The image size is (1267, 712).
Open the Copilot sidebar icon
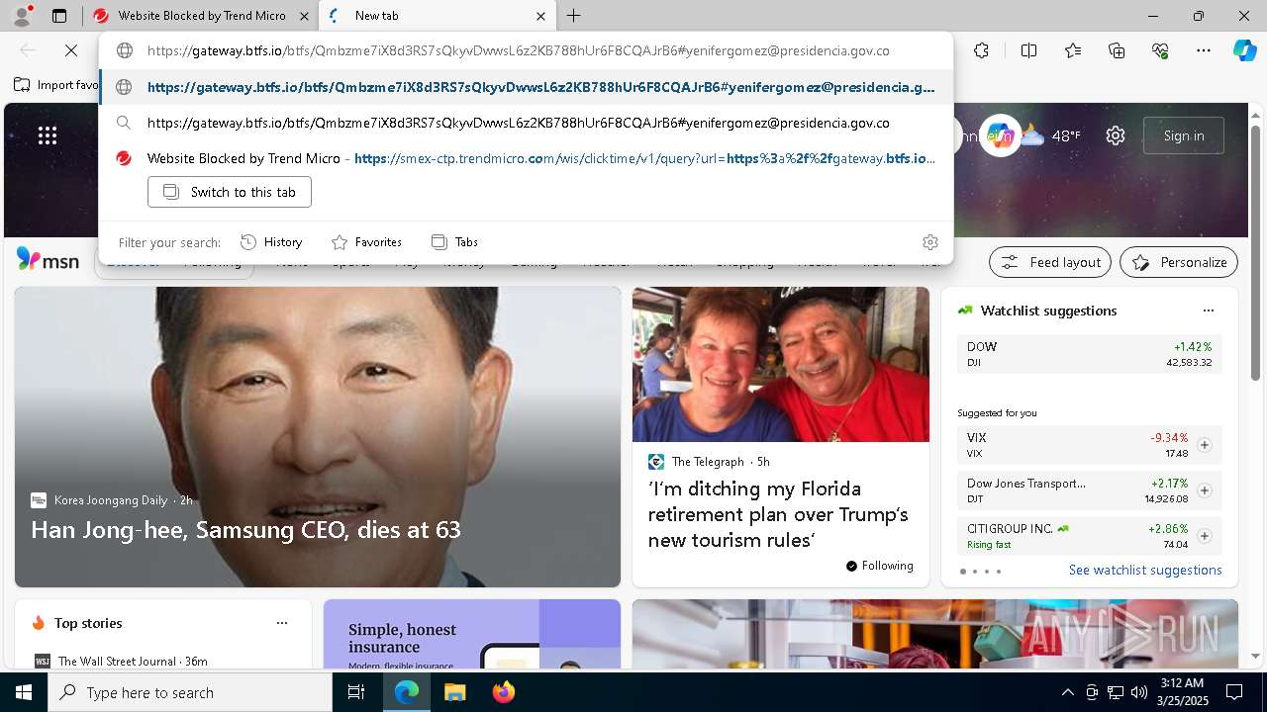[1244, 50]
